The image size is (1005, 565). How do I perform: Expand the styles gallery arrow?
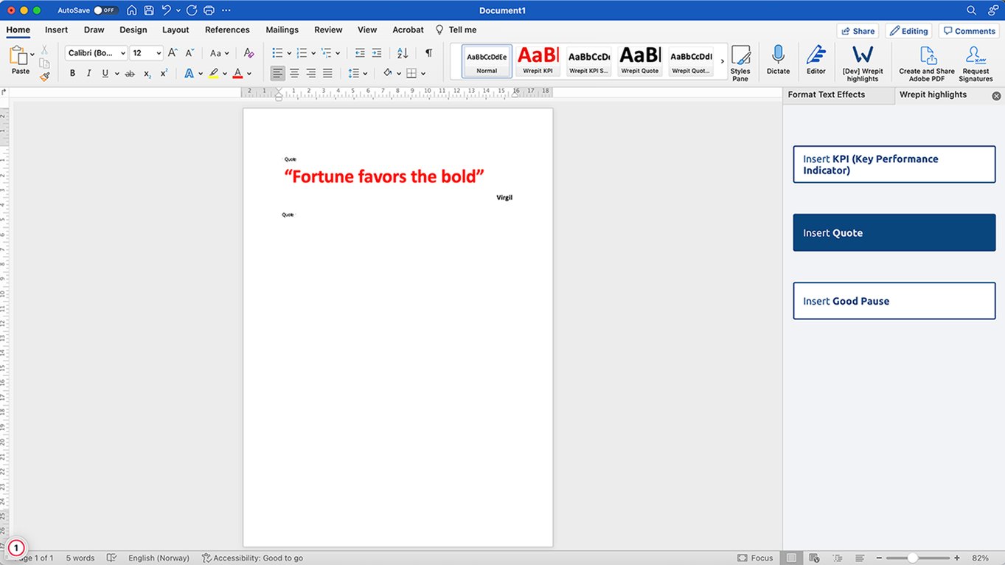tap(723, 61)
